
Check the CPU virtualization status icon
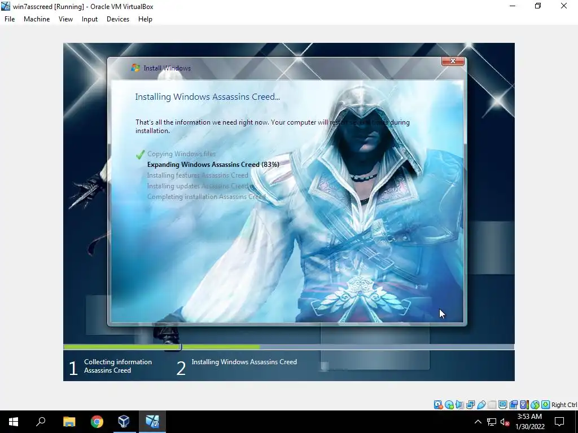point(524,405)
